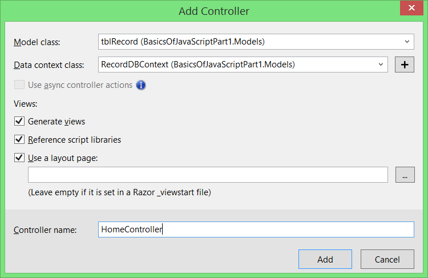Click the Model class label

tap(37, 42)
